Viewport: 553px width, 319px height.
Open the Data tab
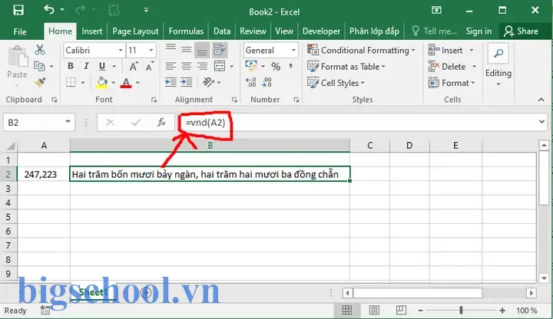[x=222, y=31]
